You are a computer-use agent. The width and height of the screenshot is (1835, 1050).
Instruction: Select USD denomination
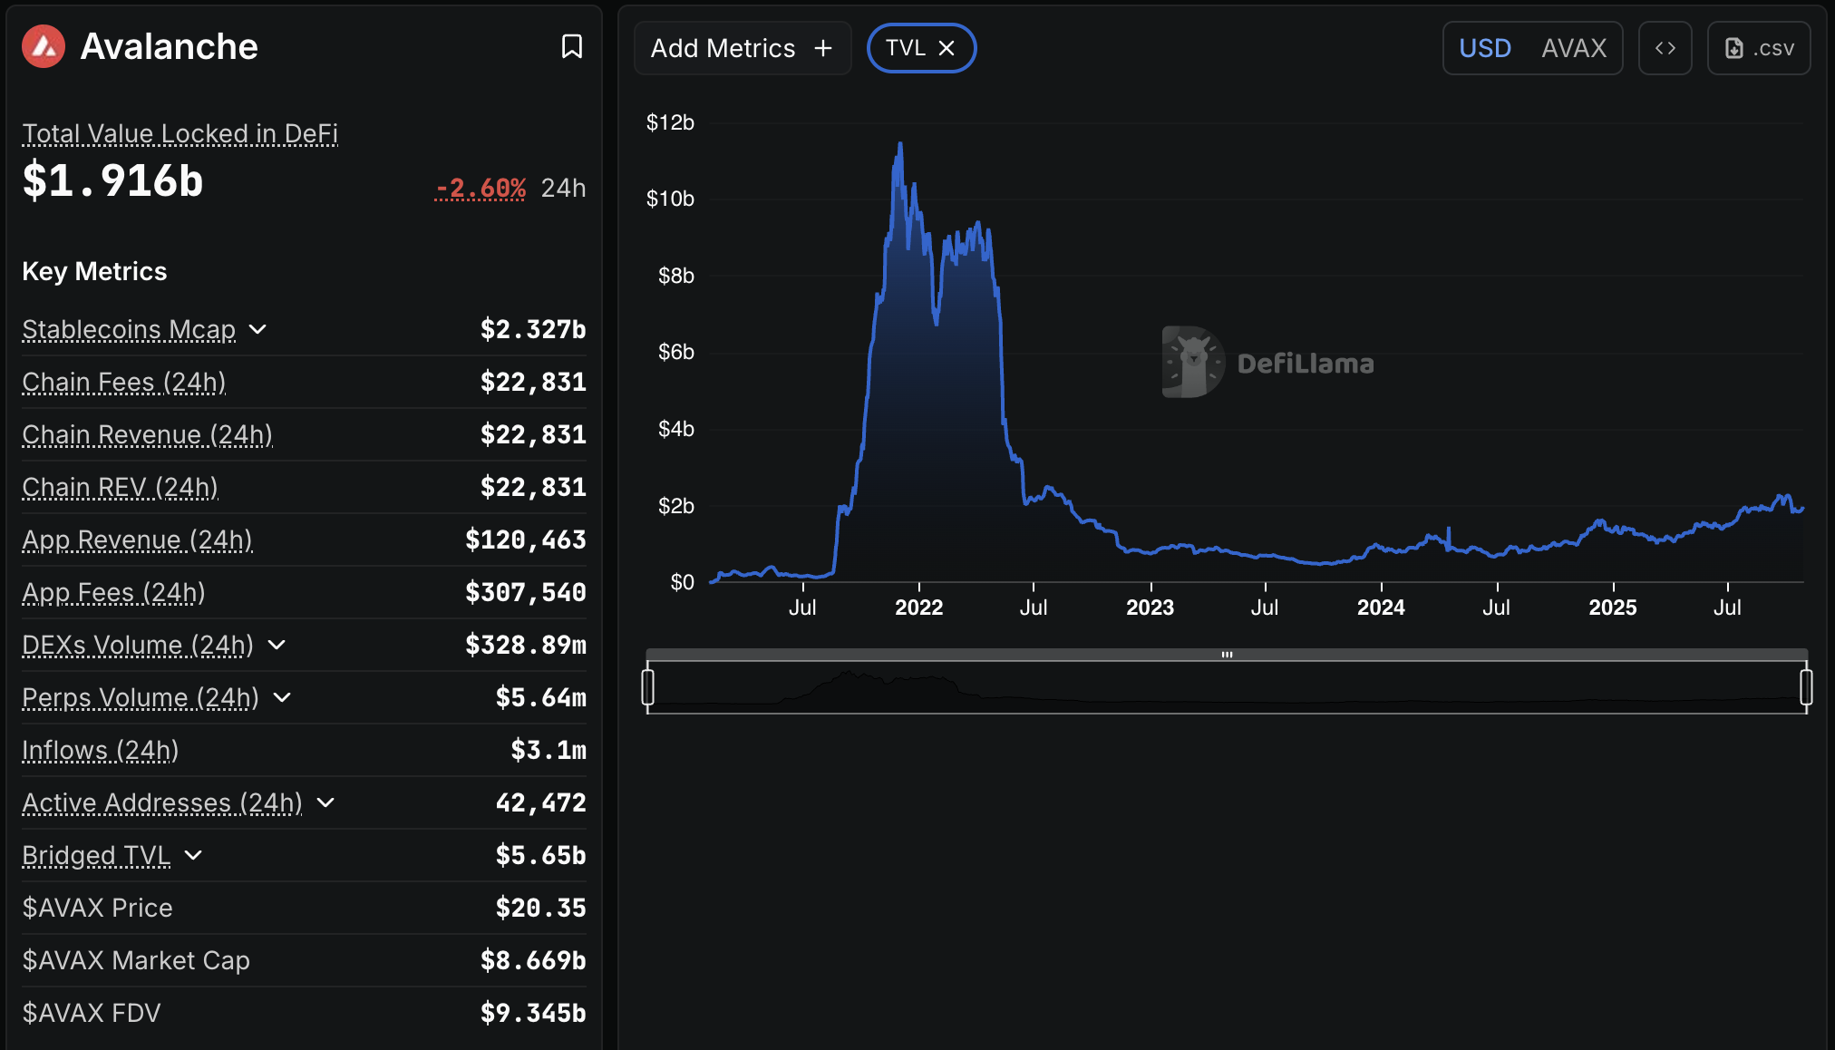1484,48
